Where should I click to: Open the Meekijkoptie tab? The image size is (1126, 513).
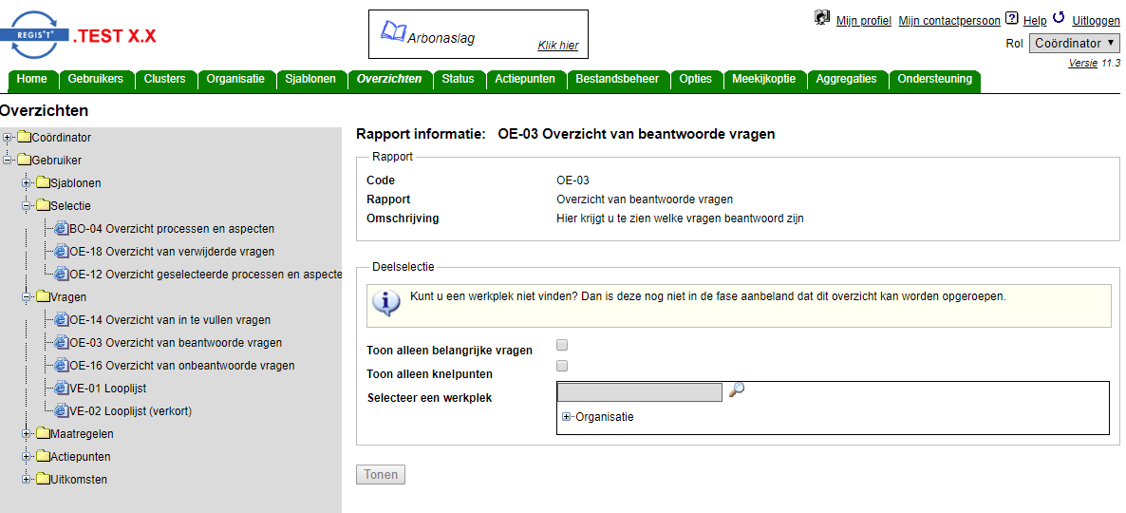pos(764,79)
